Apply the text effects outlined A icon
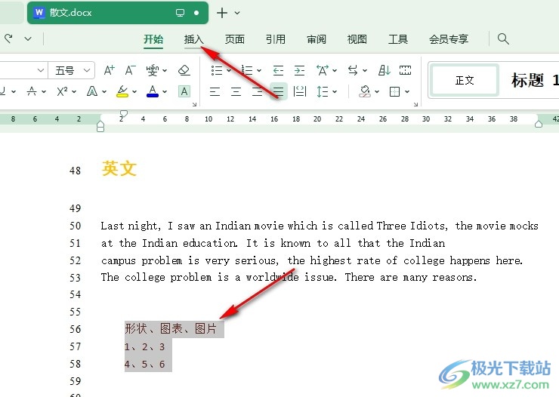Screen dimensions: 559x397 click(x=92, y=91)
